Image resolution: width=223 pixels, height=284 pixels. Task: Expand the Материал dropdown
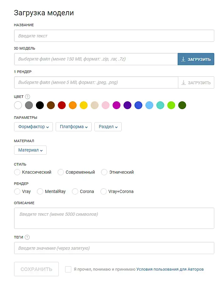coord(30,150)
